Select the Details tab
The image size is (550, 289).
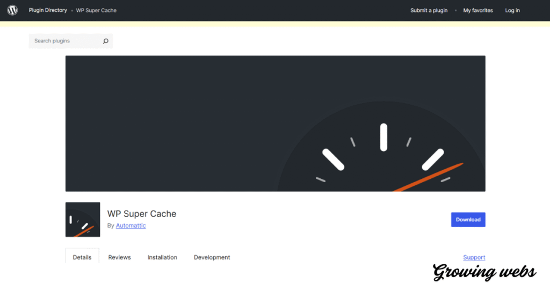pyautogui.click(x=82, y=257)
